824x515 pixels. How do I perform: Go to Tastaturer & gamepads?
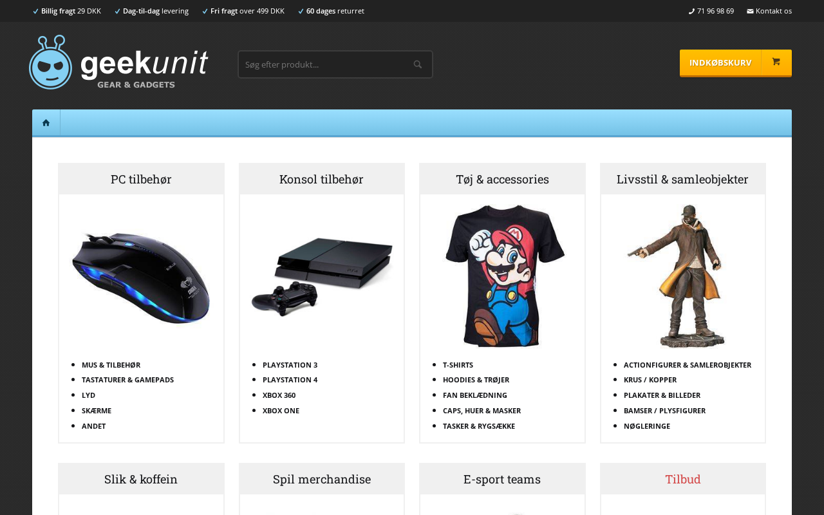point(127,380)
